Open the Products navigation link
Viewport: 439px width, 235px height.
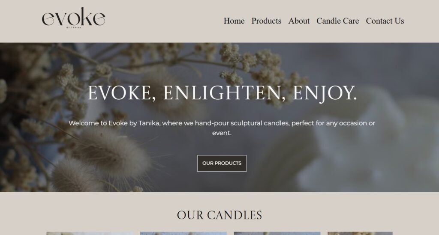click(266, 21)
